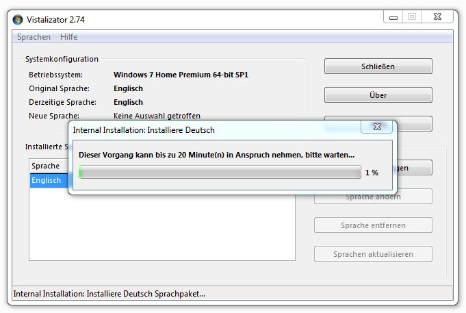Image resolution: width=466 pixels, height=313 pixels.
Task: Click the 1 % progress label
Action: [x=372, y=173]
